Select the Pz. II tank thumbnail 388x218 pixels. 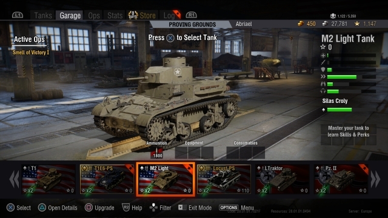click(341, 179)
